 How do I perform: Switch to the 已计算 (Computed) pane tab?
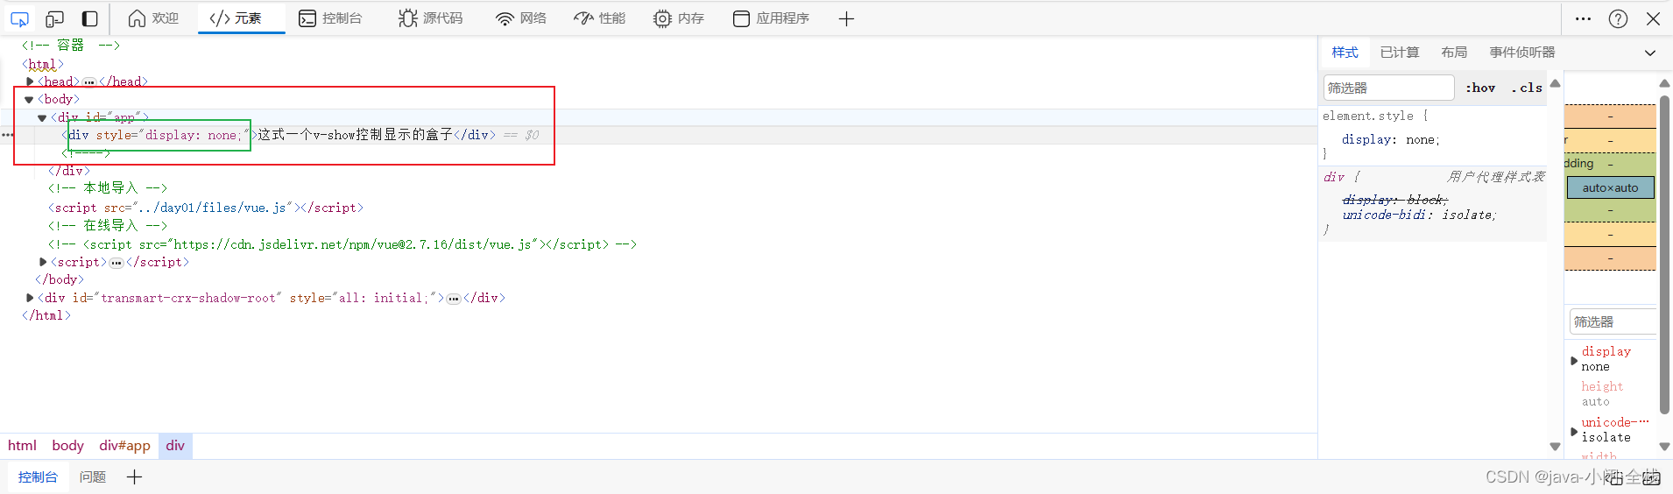pos(1400,53)
